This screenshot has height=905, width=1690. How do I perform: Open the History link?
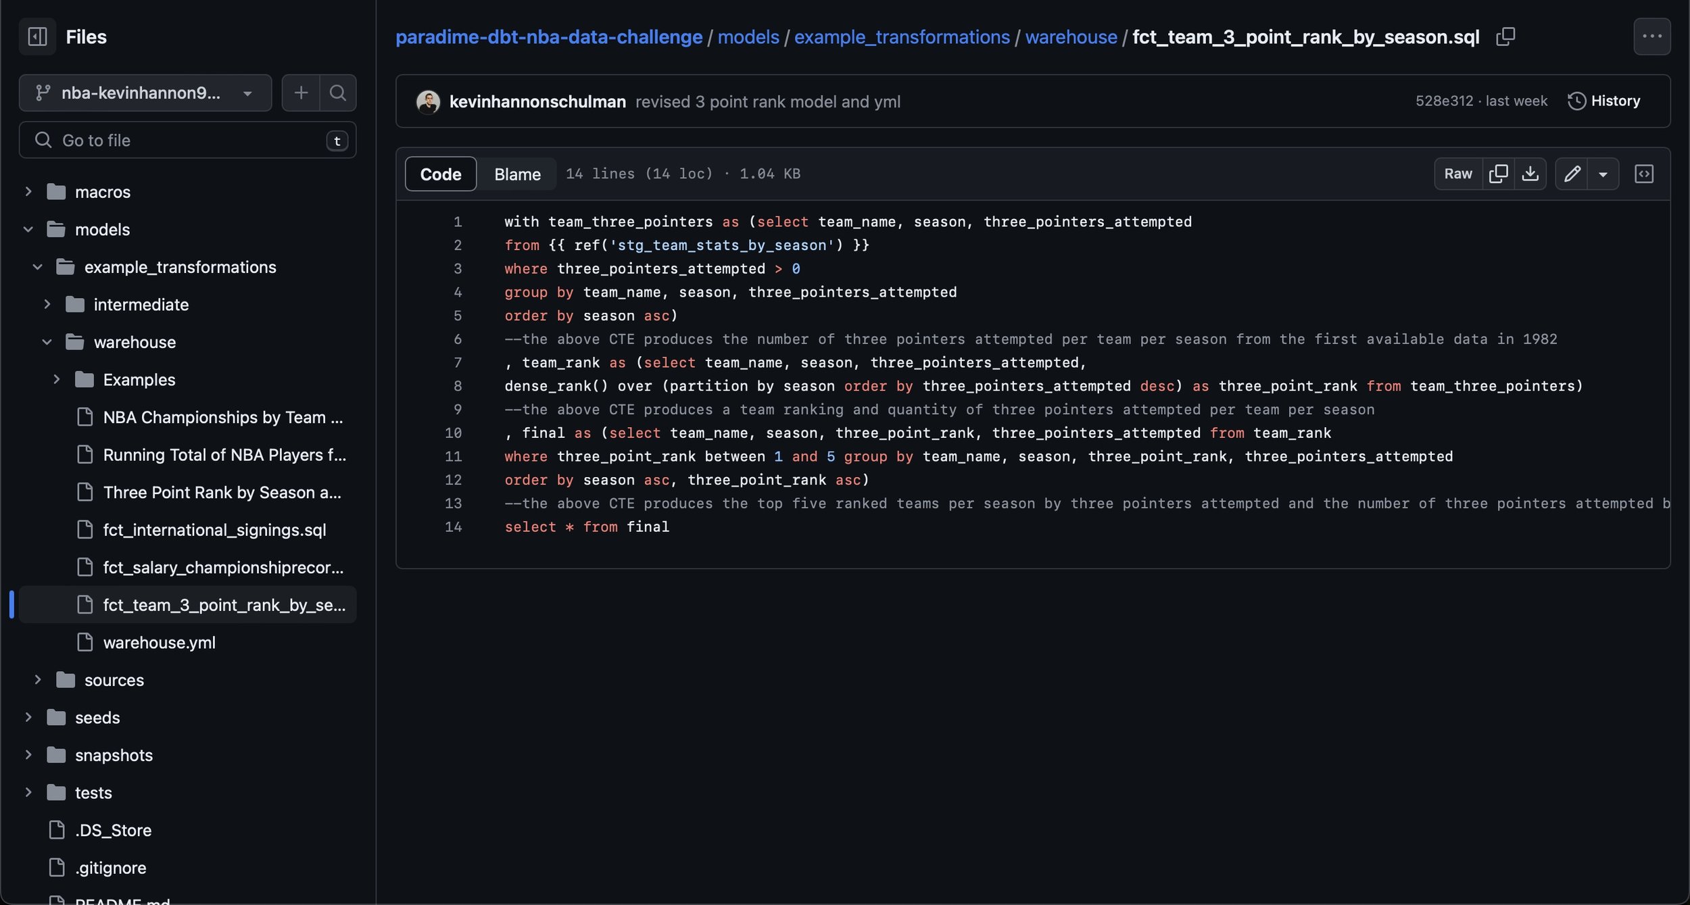pos(1603,101)
